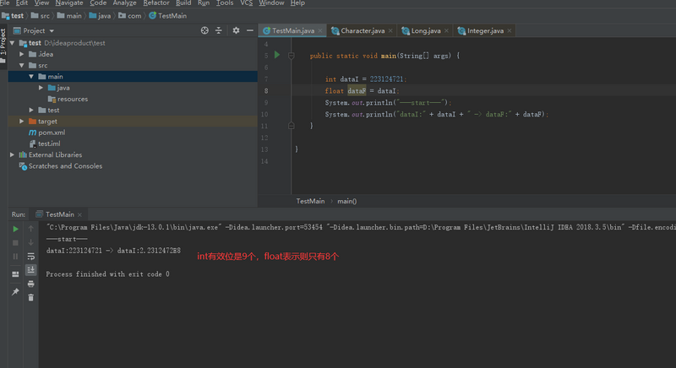Toggle scroll to end of console output

click(31, 269)
